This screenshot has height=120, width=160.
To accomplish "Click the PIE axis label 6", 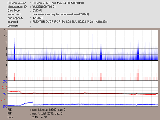I will (6, 48).
